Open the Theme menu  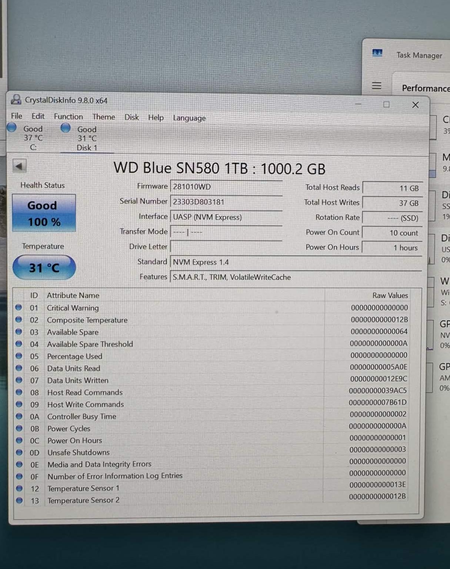(x=104, y=117)
